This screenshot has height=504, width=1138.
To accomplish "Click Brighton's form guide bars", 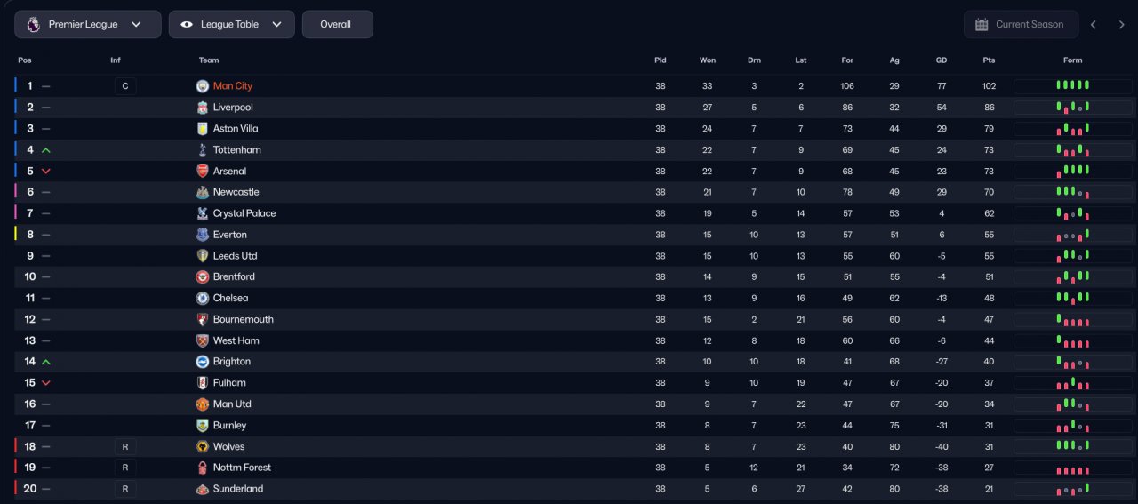I will 1072,362.
